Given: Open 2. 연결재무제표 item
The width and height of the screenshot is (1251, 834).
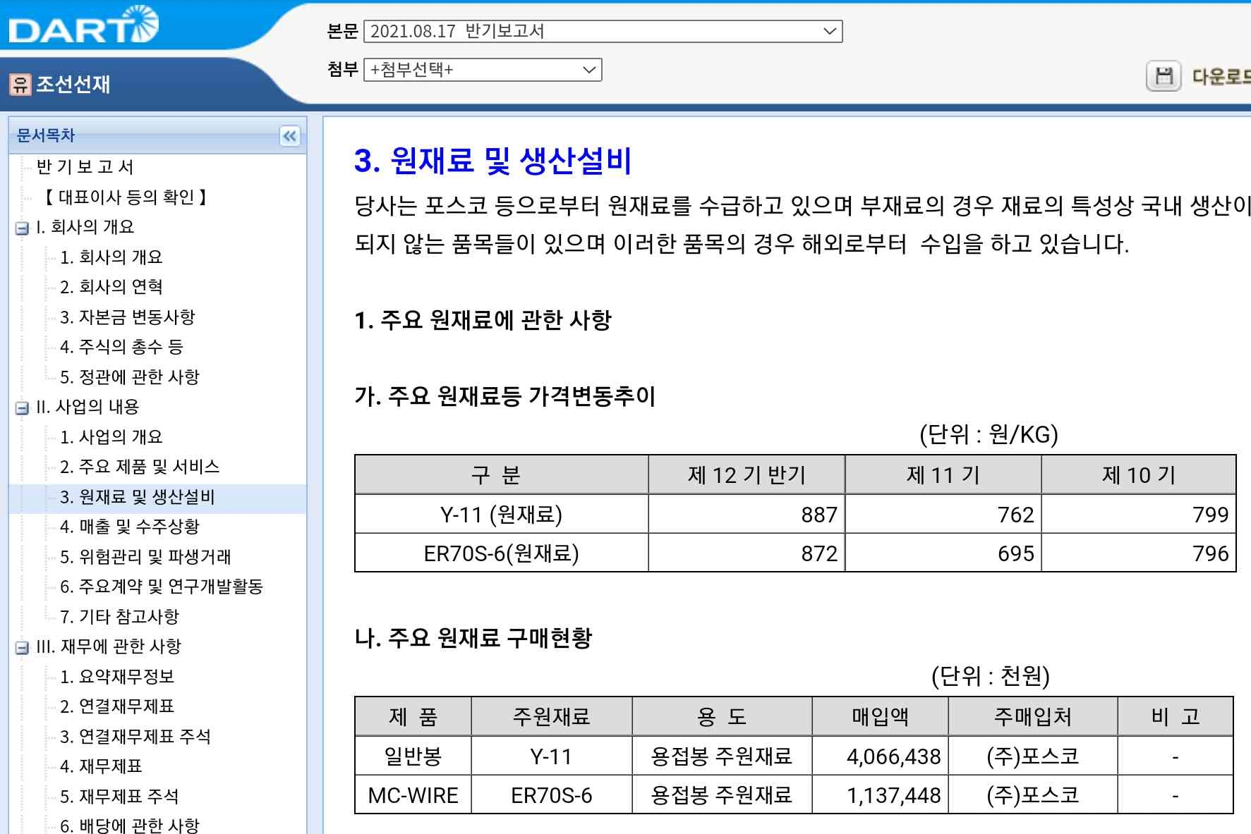Looking at the screenshot, I should [116, 706].
